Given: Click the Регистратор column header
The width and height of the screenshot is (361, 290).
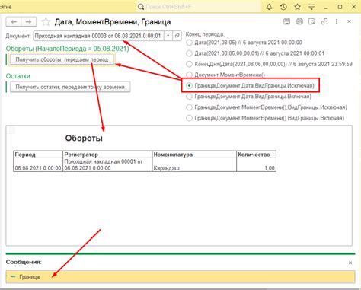Looking at the screenshot, I should pyautogui.click(x=107, y=155).
